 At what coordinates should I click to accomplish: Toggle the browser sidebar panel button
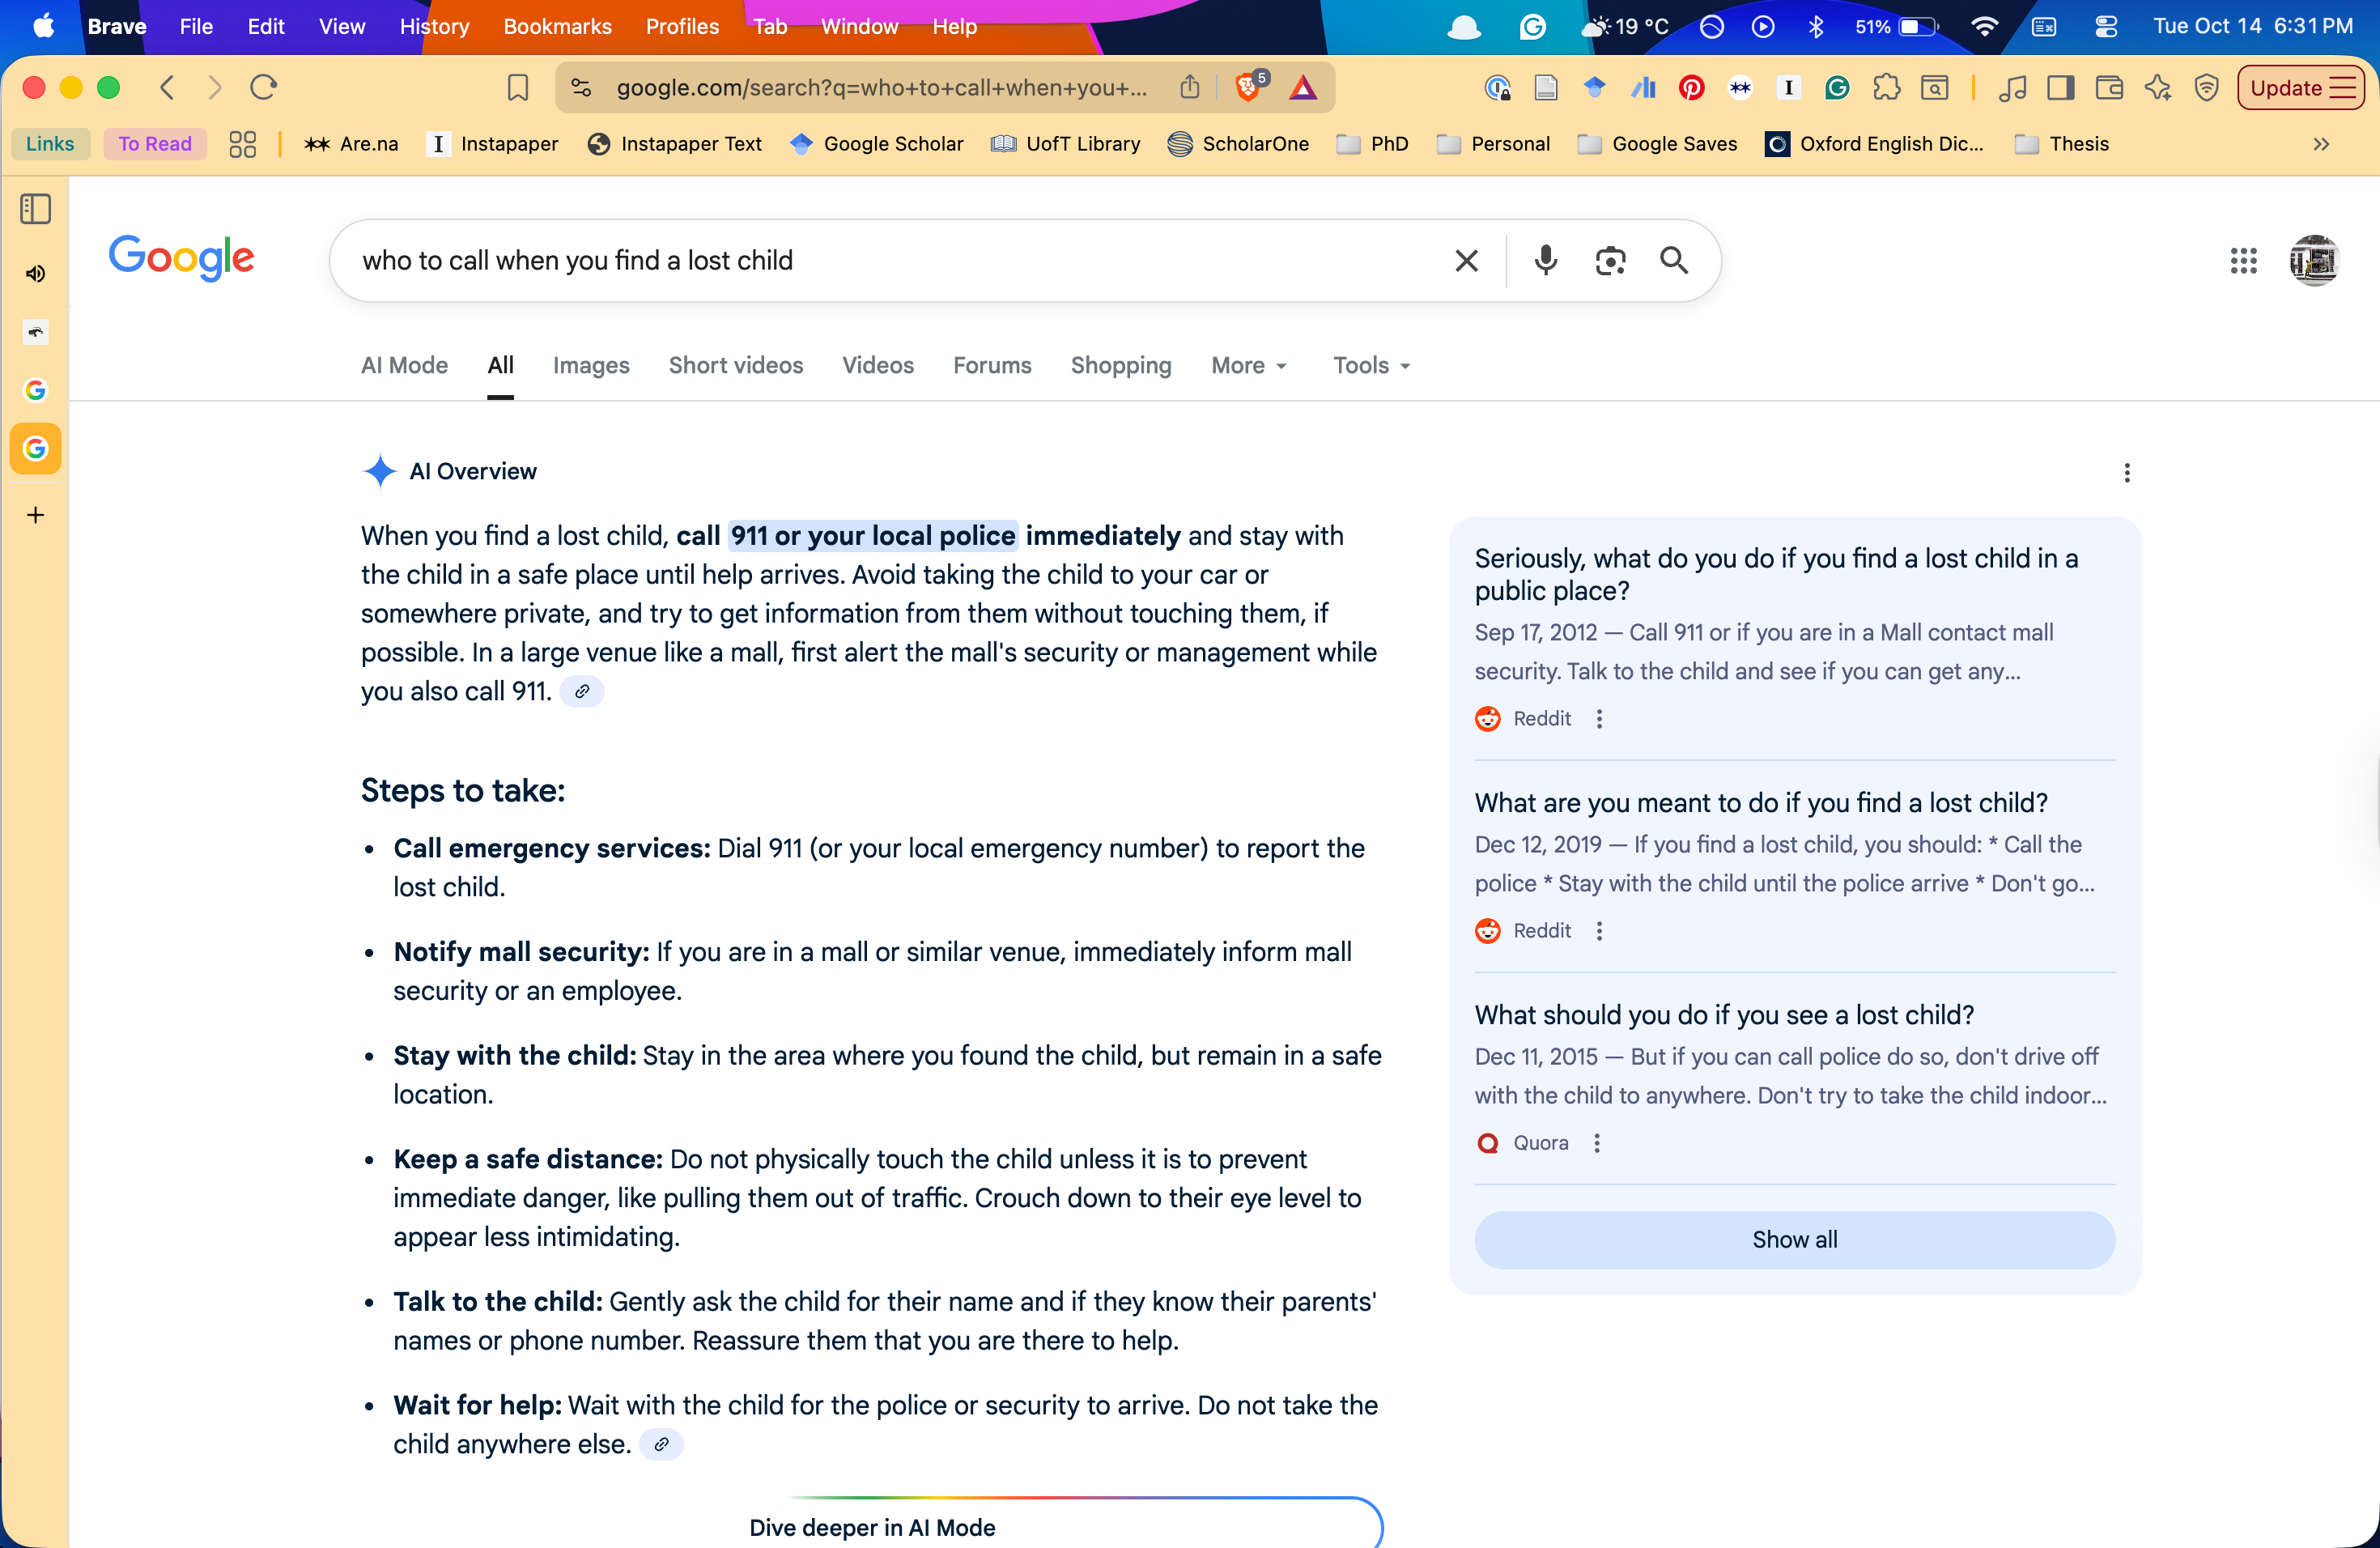coord(2060,88)
